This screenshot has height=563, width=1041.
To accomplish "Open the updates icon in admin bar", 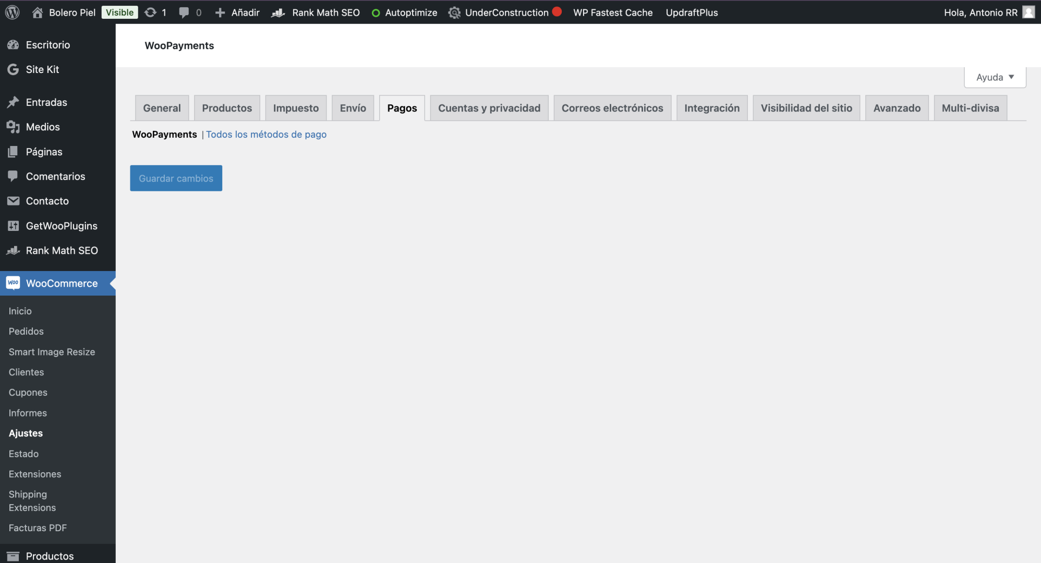I will 150,13.
